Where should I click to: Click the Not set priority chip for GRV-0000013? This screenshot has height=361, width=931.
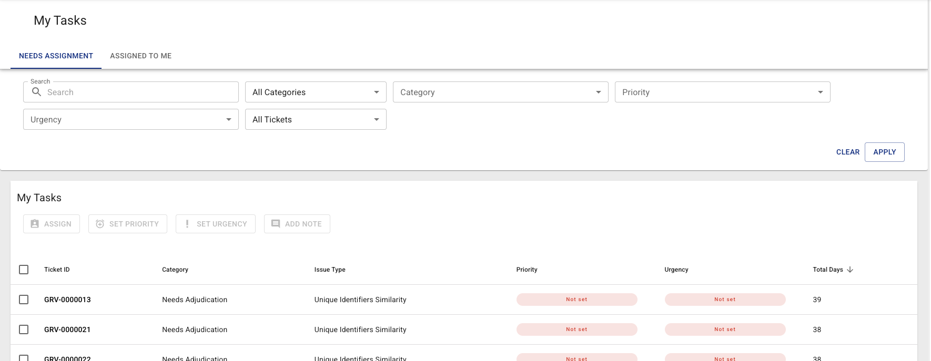click(577, 300)
